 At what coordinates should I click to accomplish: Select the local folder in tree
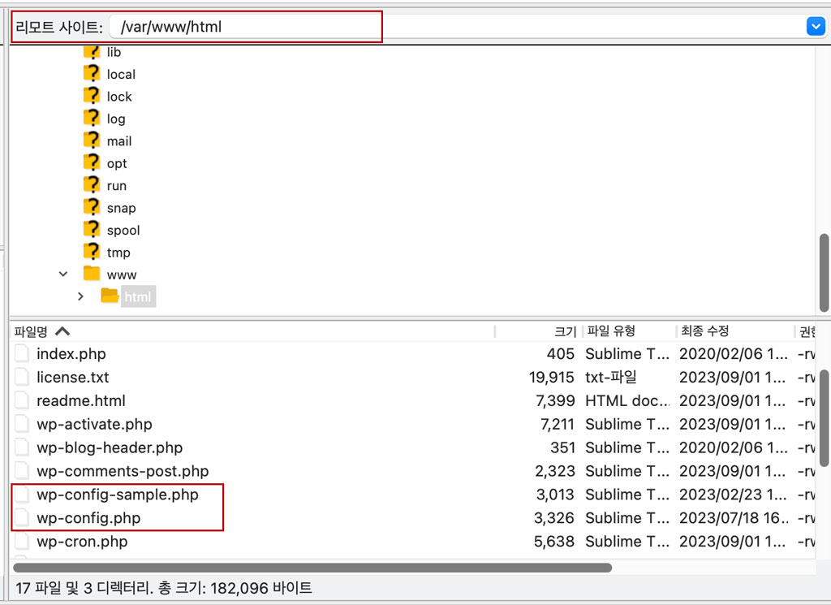[x=121, y=74]
